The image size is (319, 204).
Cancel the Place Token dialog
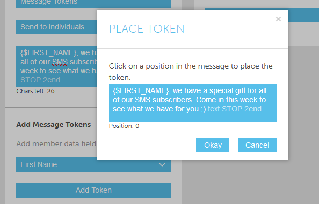257,145
